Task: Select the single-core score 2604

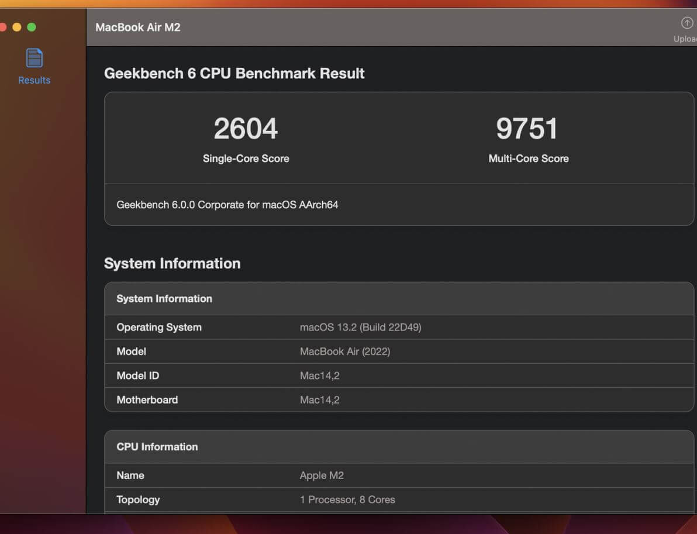Action: [x=246, y=129]
